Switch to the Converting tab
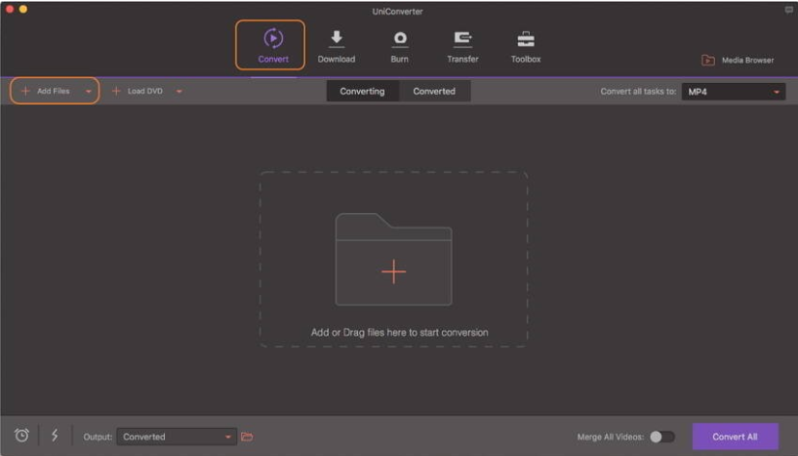The width and height of the screenshot is (798, 456). coord(363,91)
